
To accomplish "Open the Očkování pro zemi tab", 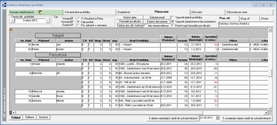I will pyautogui.click(x=249, y=12).
